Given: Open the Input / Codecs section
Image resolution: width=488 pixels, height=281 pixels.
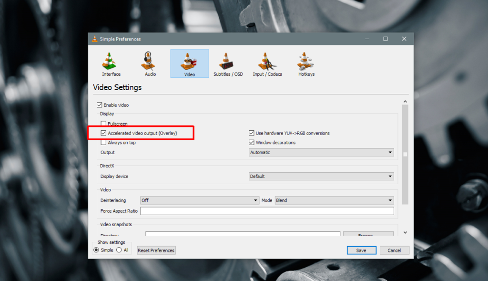Looking at the screenshot, I should (x=267, y=63).
